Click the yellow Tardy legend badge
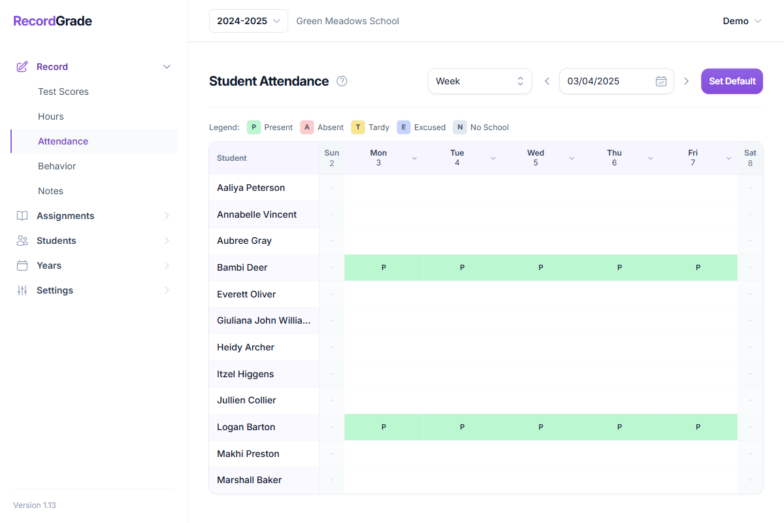Viewport: 784px width, 523px height. pyautogui.click(x=358, y=127)
